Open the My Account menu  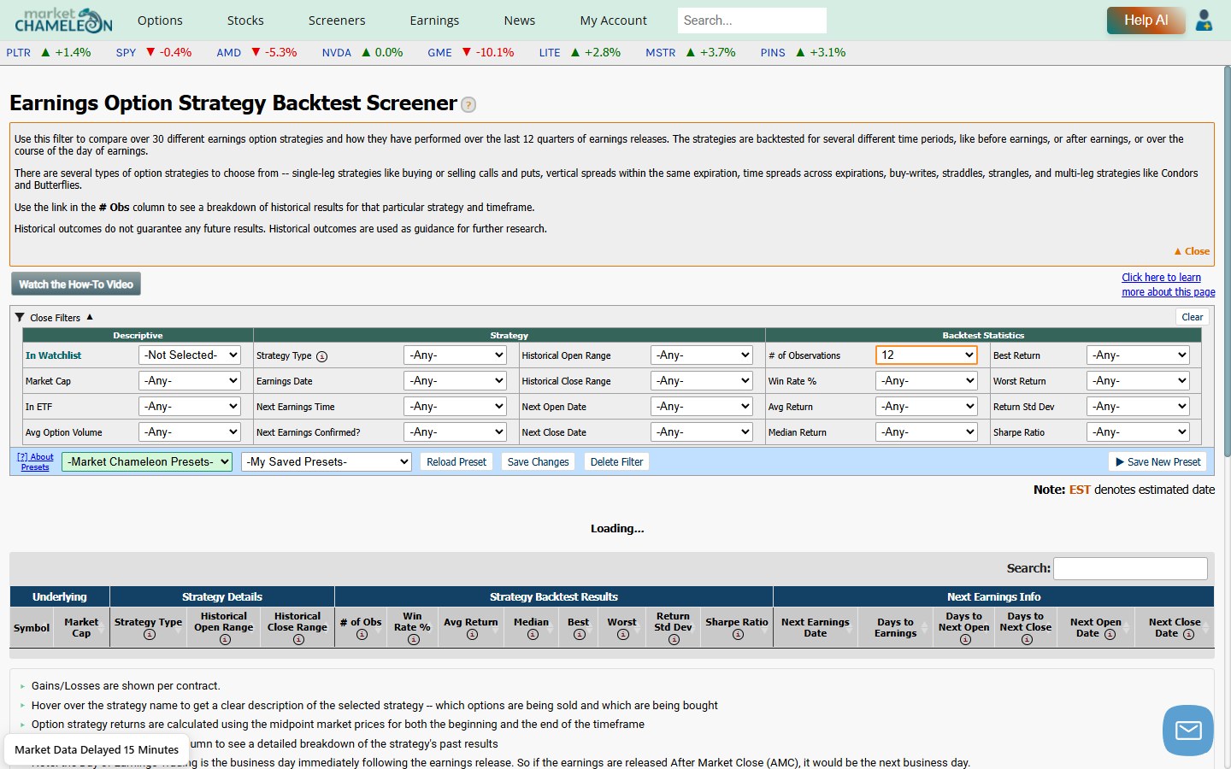614,21
